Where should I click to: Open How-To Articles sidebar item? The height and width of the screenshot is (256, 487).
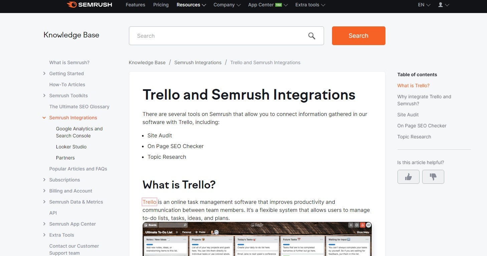[x=67, y=85]
